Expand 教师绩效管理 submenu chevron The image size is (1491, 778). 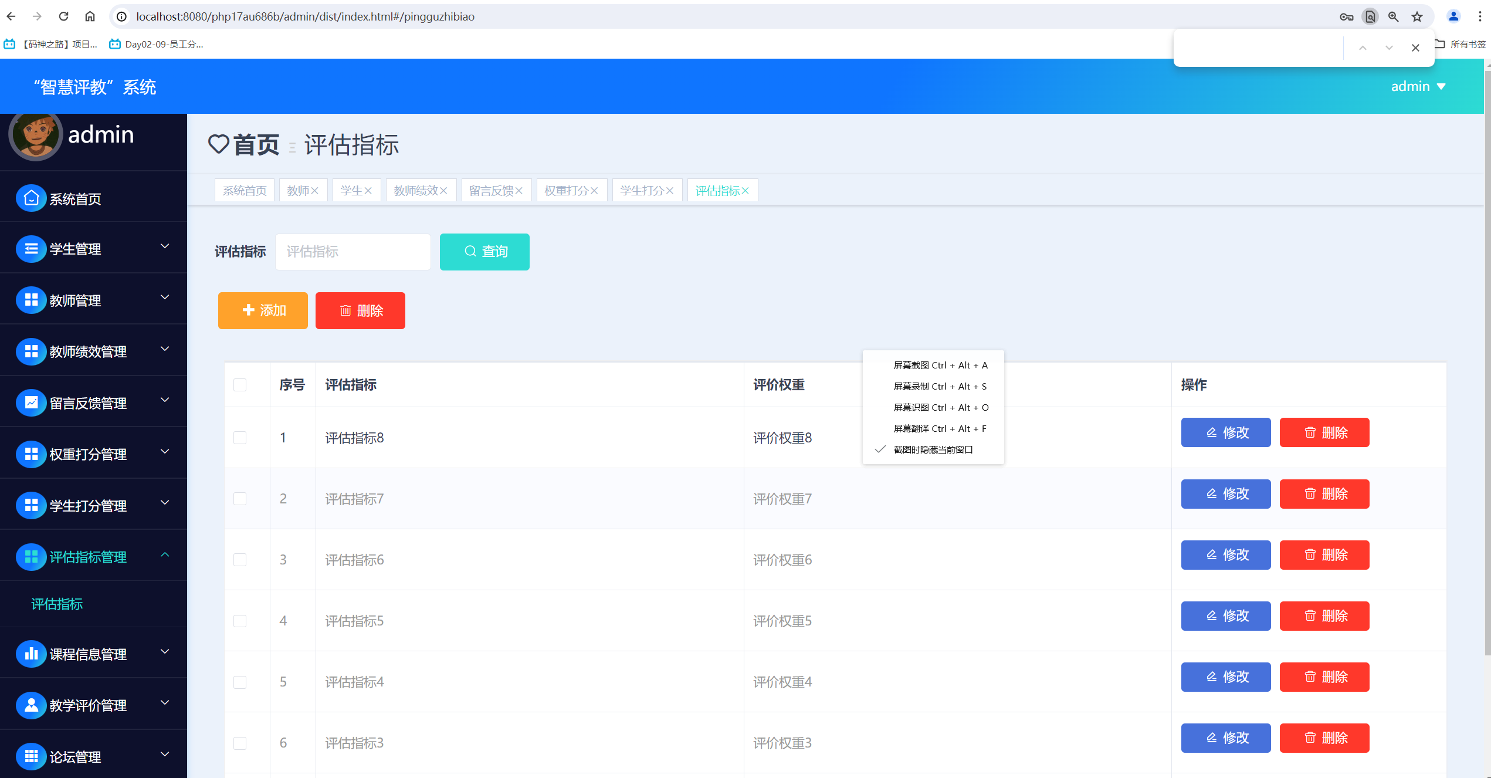tap(165, 349)
